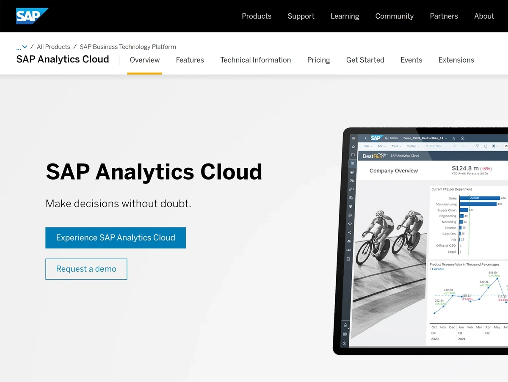Open the Edit dropdown in tablet toolbar
The width and height of the screenshot is (508, 382).
pos(382,146)
